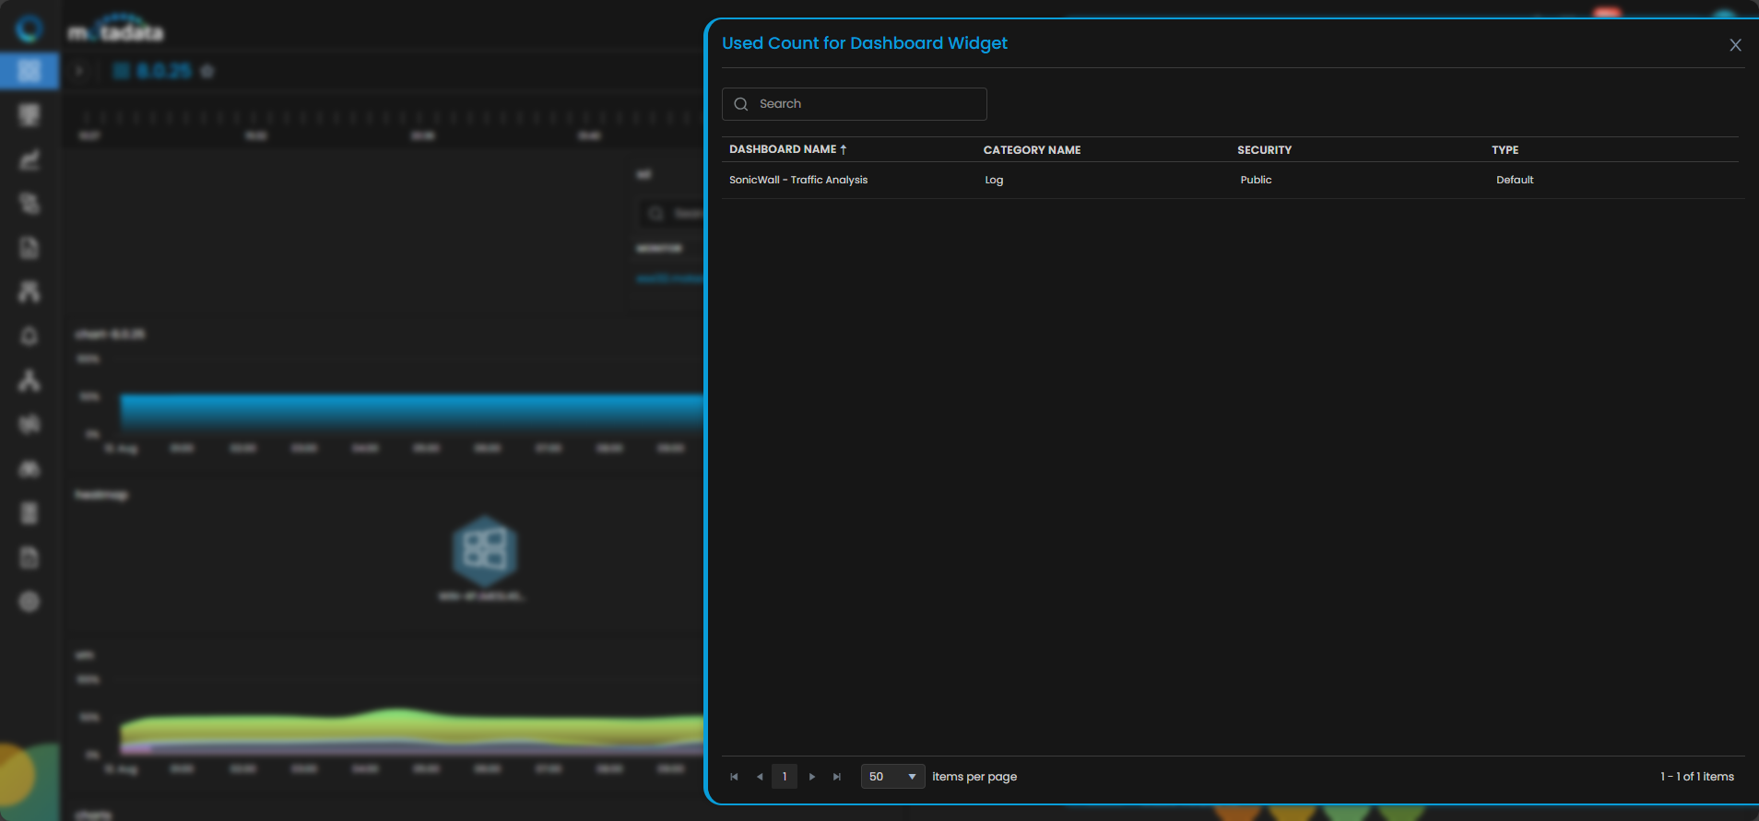Viewport: 1759px width, 821px height.
Task: Go to the last page
Action: pos(837,777)
